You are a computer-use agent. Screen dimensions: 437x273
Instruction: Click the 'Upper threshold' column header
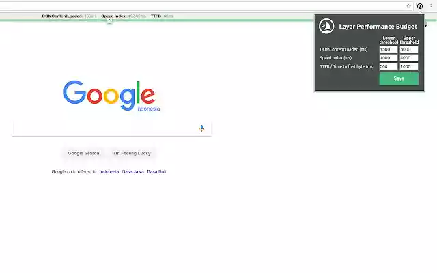409,40
